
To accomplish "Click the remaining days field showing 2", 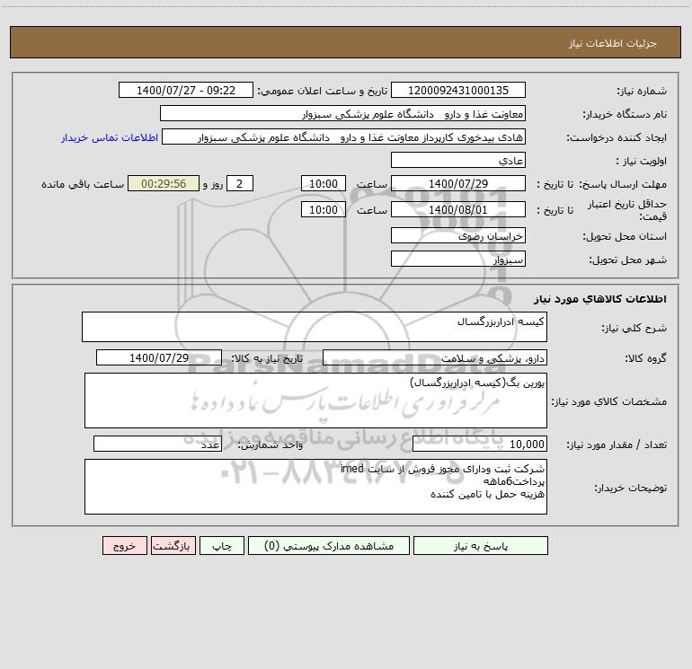I will [x=240, y=183].
